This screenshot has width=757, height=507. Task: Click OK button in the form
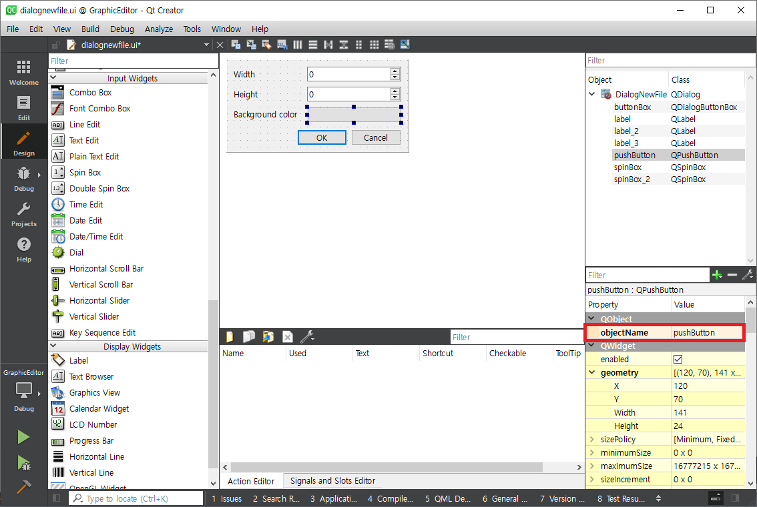pos(322,137)
